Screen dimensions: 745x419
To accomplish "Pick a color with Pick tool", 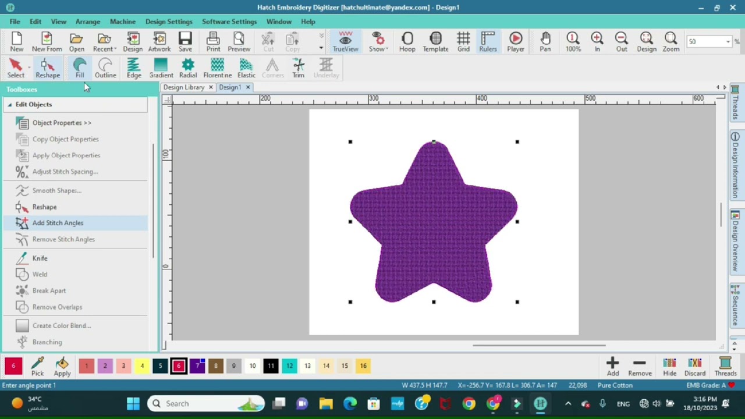I will (x=37, y=367).
